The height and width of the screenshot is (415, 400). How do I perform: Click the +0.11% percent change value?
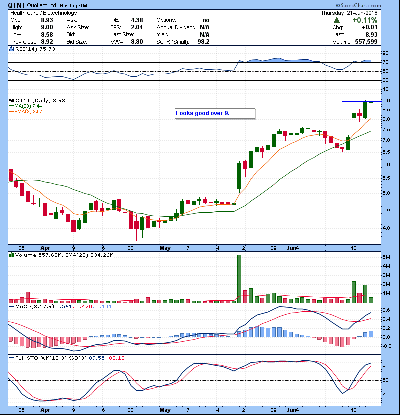coord(365,20)
